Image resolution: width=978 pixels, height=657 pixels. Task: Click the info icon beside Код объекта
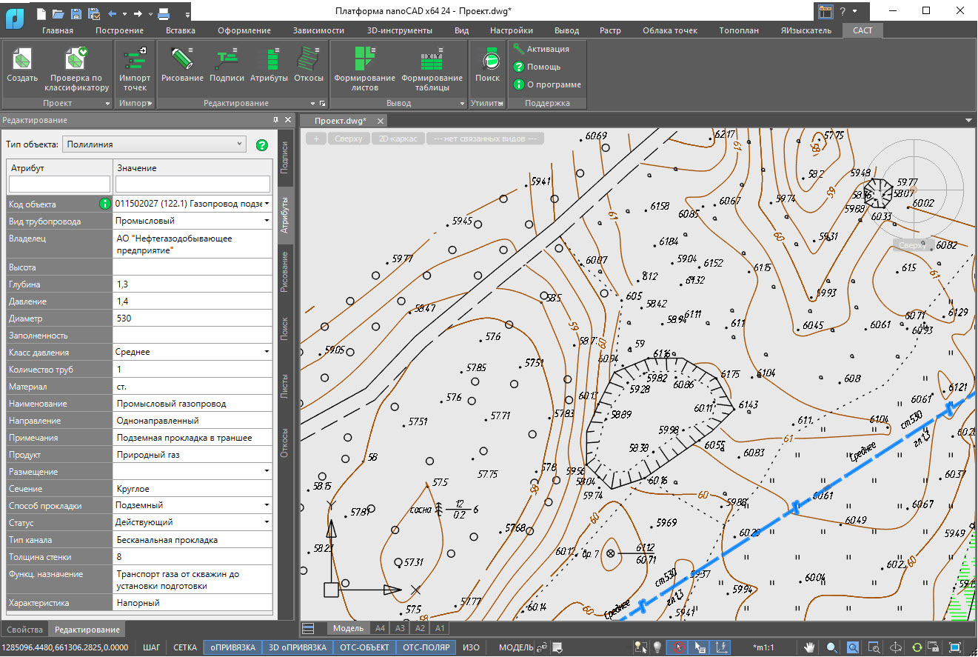coord(105,204)
